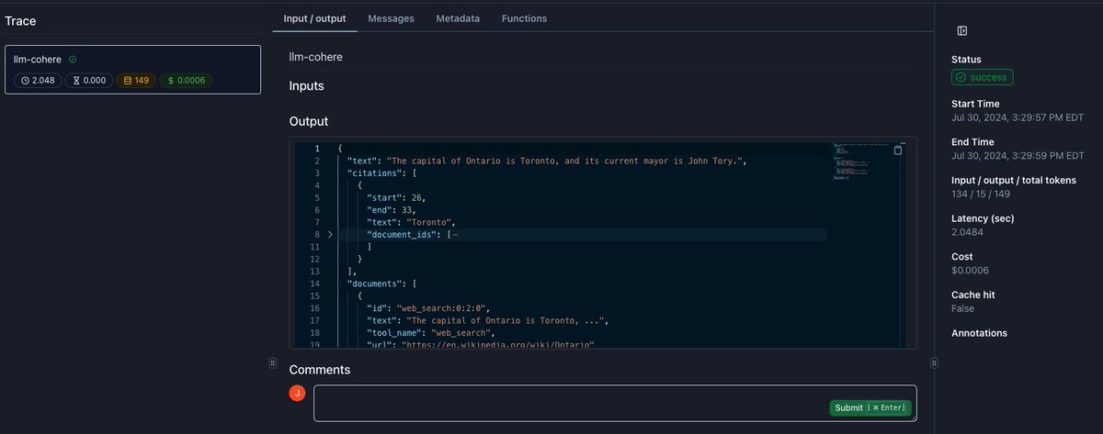
Task: Expand the folded document_ids array on line 8
Action: [x=331, y=235]
